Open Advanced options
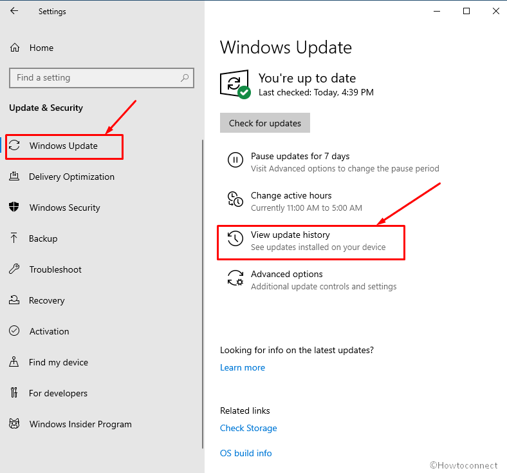This screenshot has height=473, width=507. click(x=311, y=280)
